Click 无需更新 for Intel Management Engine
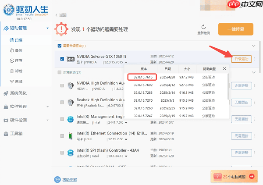Screen dimensions: 263x185 tap(242, 119)
